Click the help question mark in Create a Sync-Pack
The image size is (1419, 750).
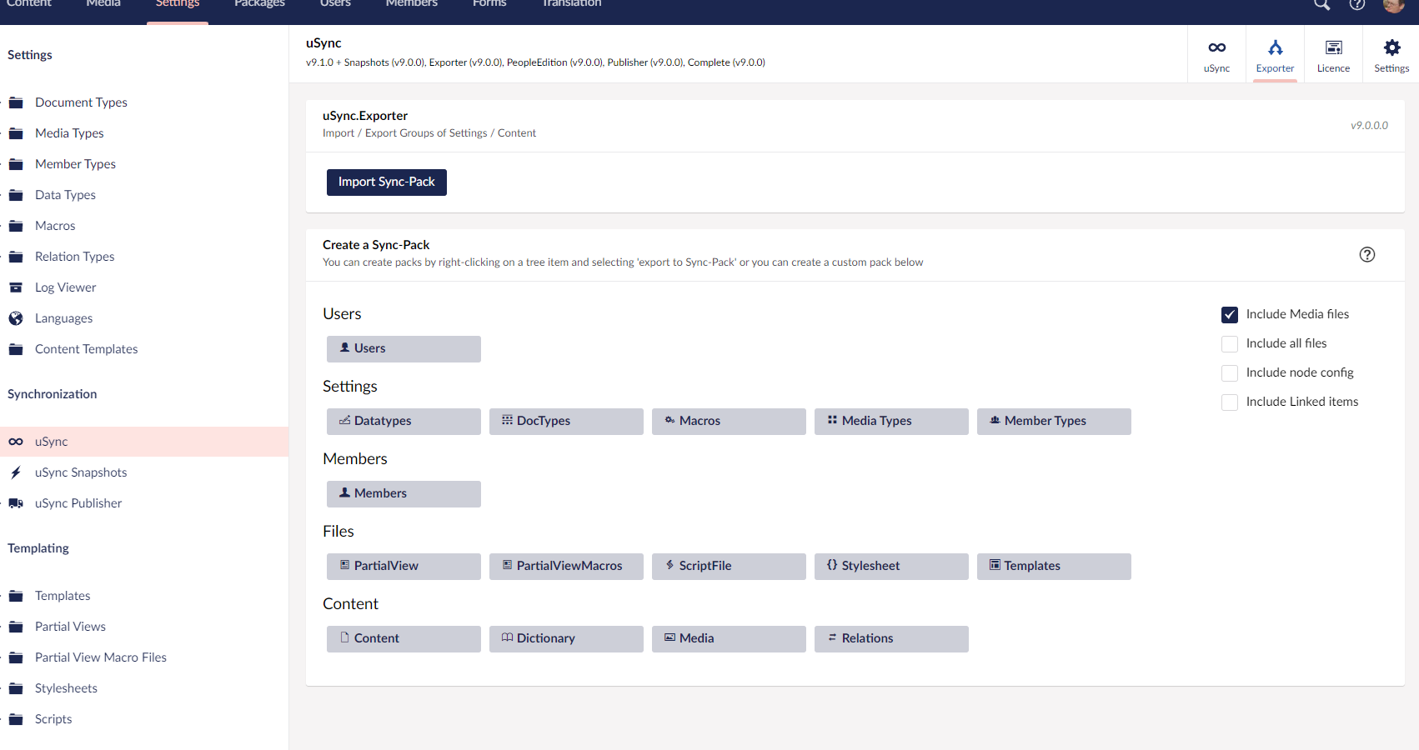point(1367,255)
